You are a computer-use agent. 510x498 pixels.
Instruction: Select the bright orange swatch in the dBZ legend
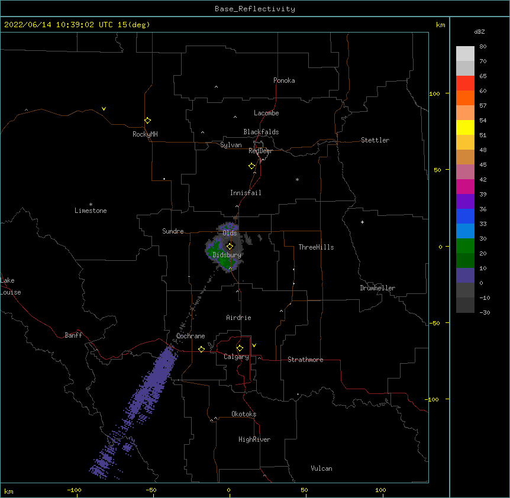[x=465, y=98]
